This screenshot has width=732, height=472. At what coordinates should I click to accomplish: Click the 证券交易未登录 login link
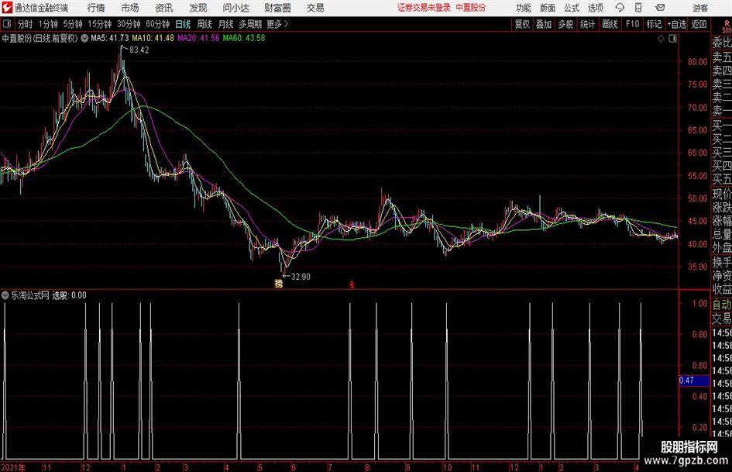point(424,8)
